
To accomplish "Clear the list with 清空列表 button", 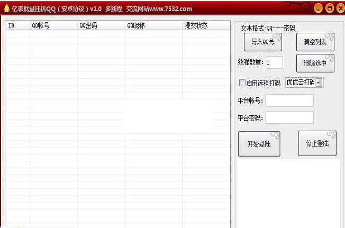I will pos(315,42).
